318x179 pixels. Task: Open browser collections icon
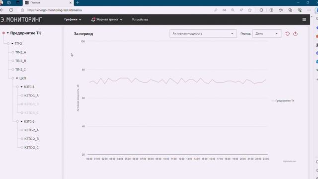[290, 10]
